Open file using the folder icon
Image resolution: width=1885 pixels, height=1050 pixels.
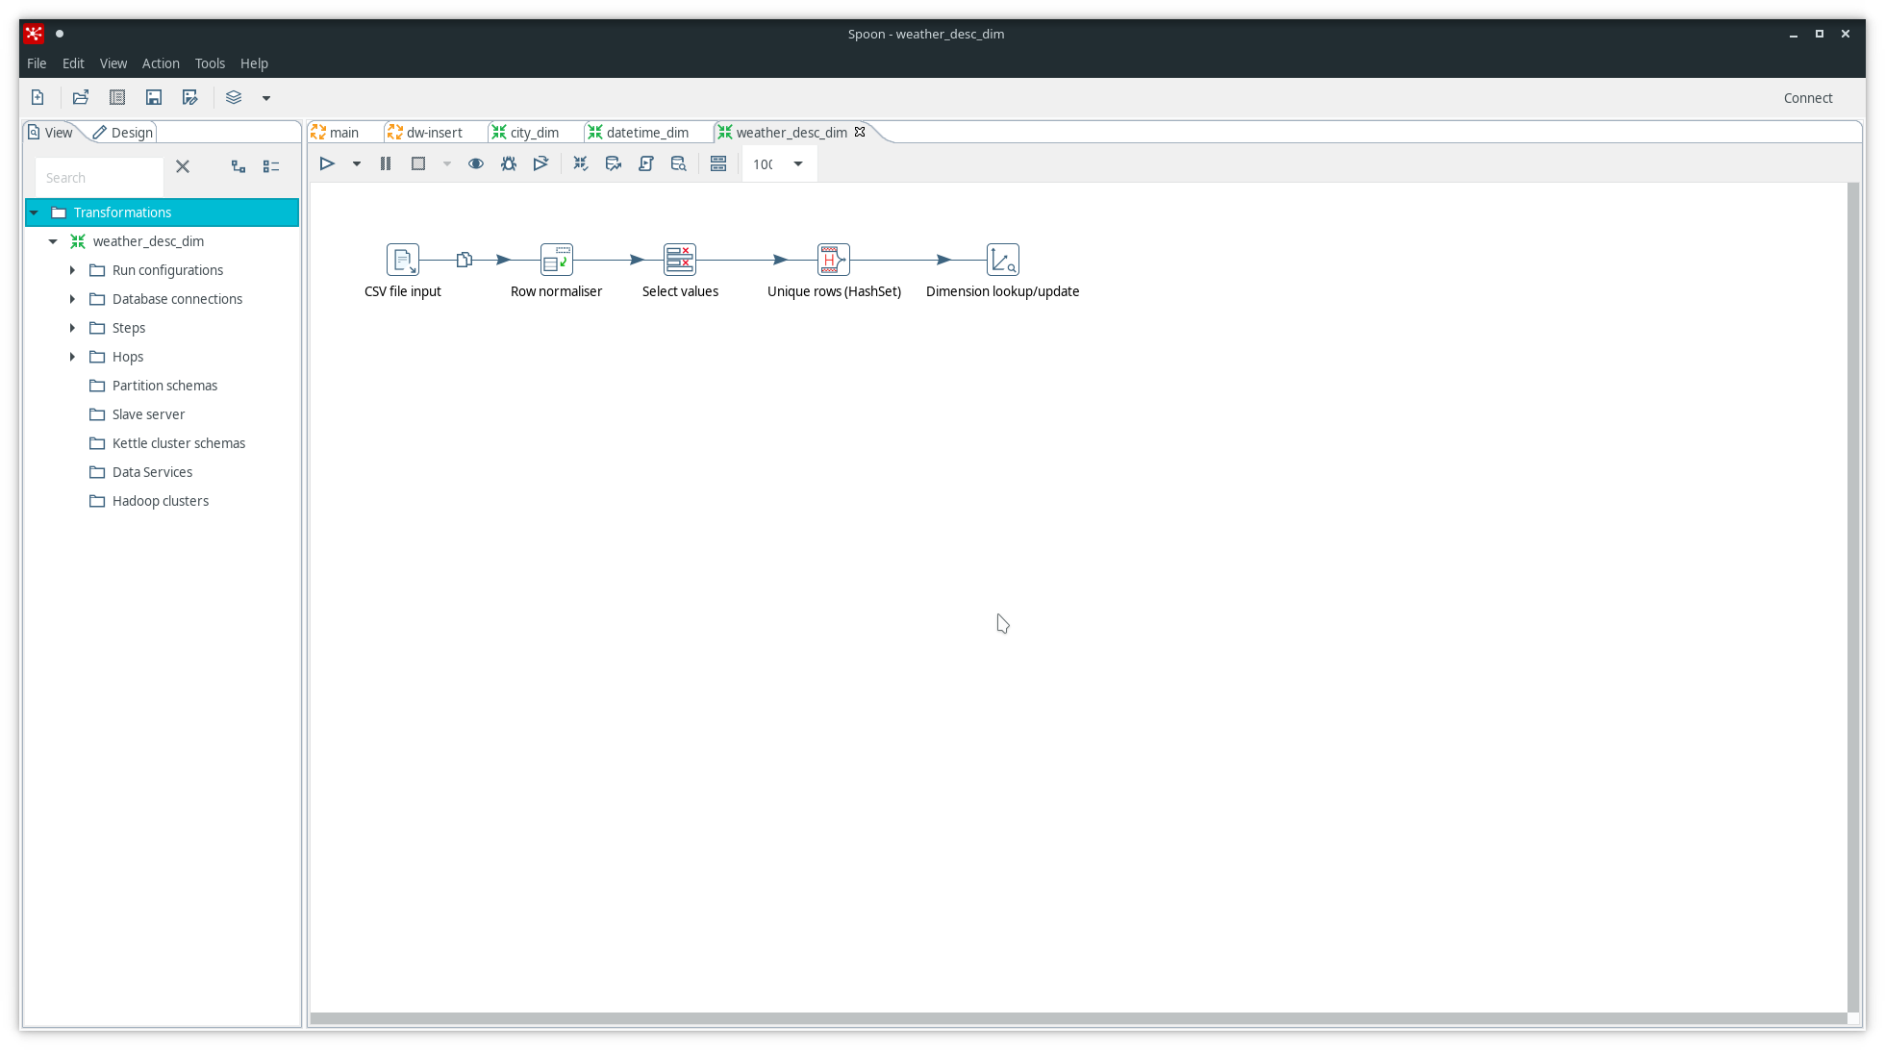(x=81, y=97)
